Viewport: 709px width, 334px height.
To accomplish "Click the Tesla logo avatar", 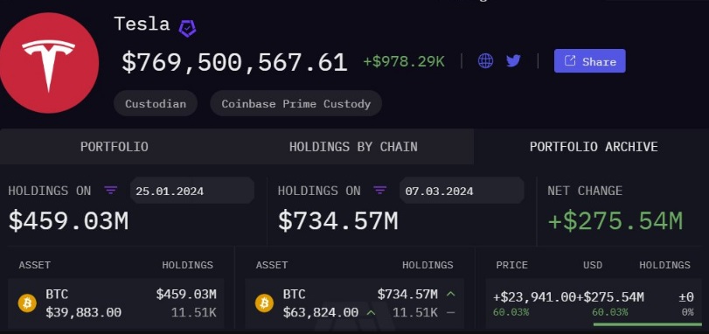I will coord(49,63).
